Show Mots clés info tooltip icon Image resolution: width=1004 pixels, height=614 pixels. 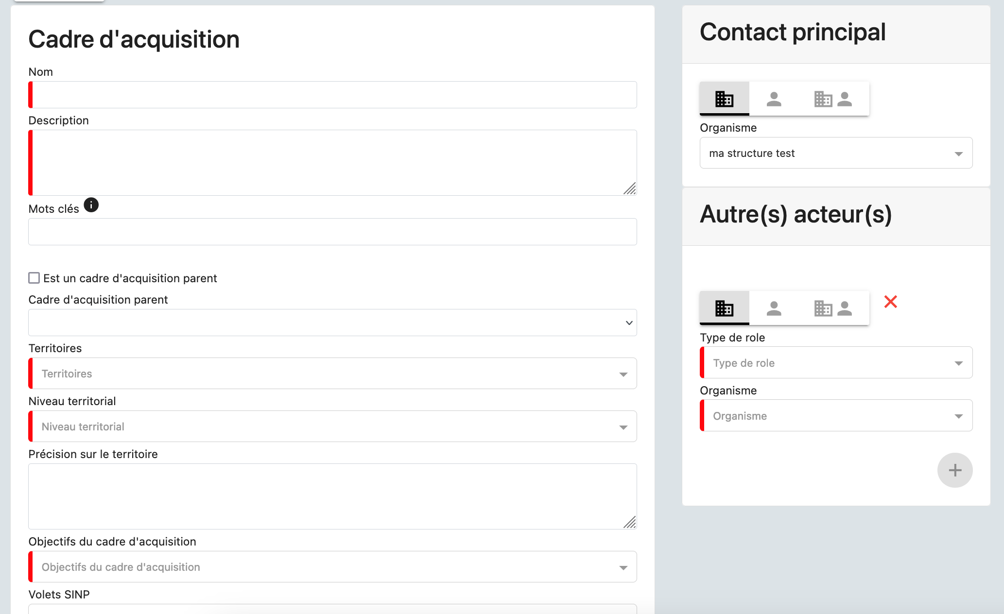[x=91, y=205]
